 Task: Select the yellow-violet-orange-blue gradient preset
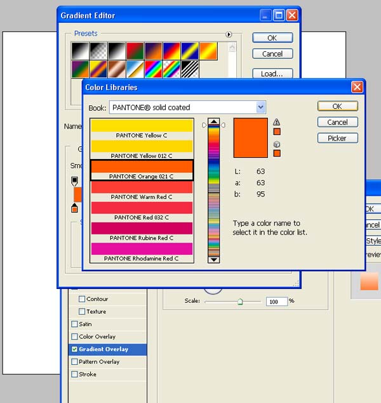click(x=98, y=69)
